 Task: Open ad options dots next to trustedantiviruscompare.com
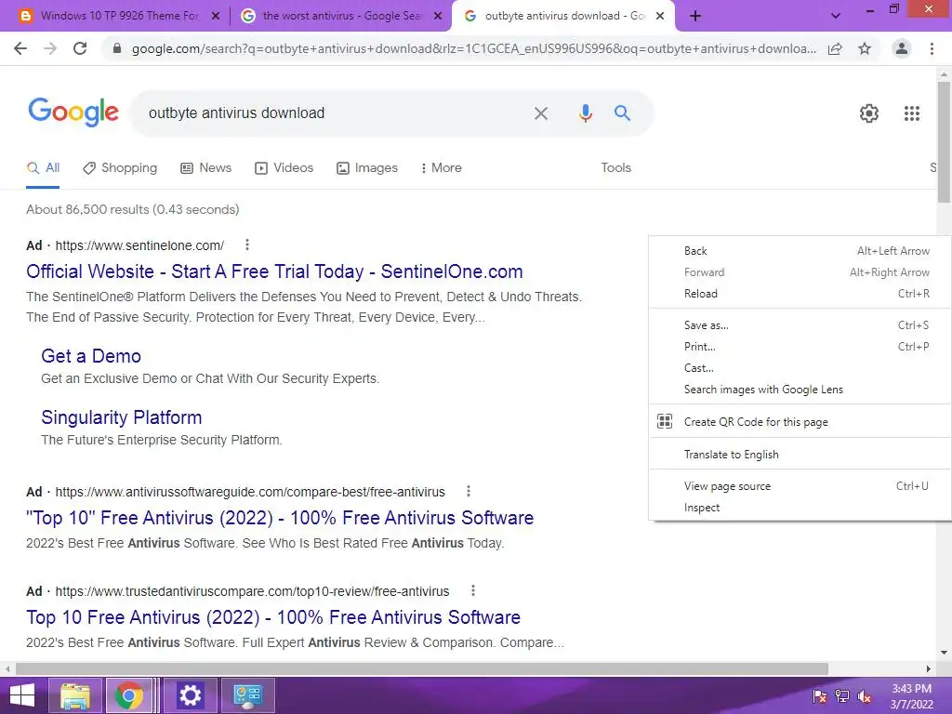coord(473,590)
